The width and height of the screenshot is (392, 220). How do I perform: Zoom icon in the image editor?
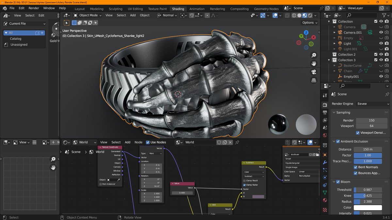[53, 159]
